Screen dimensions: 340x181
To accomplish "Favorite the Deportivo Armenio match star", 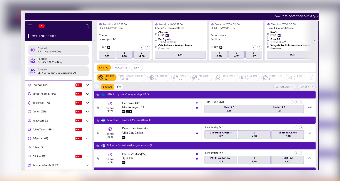I will (98, 133).
